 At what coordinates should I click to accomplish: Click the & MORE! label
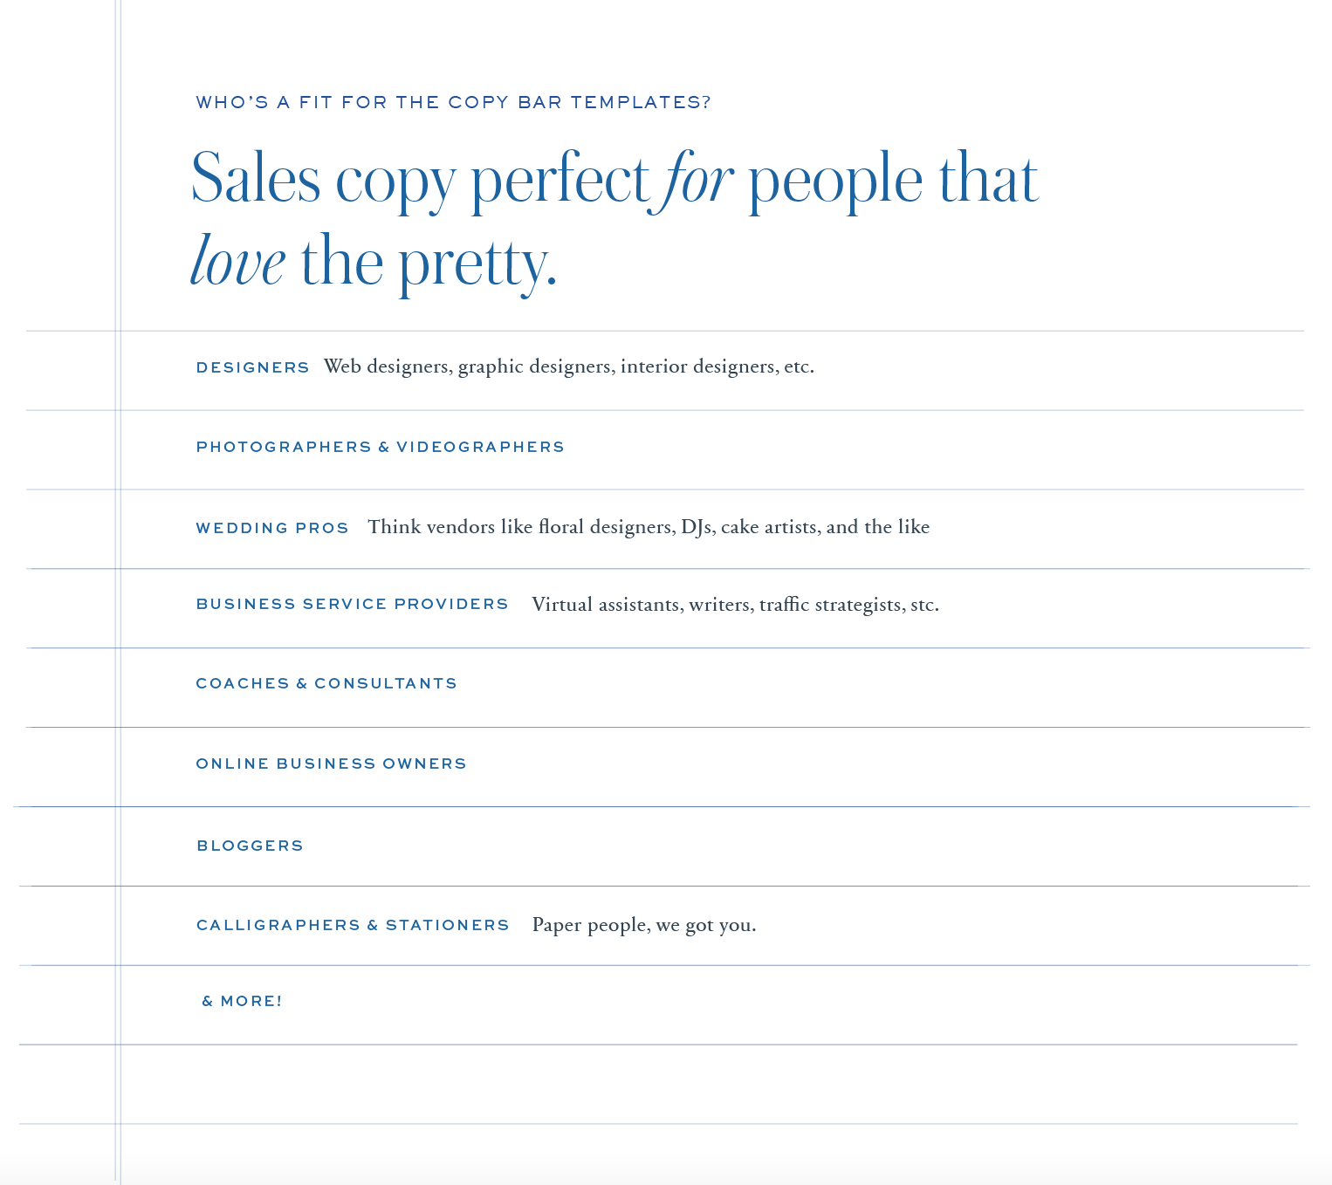tap(243, 1001)
